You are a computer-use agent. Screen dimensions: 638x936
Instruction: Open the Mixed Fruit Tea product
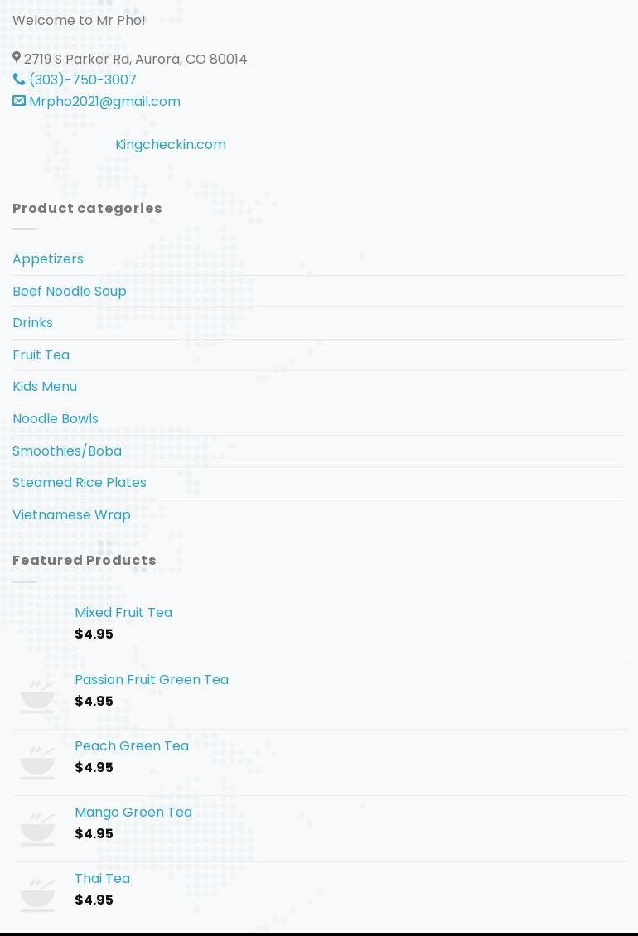(x=123, y=612)
